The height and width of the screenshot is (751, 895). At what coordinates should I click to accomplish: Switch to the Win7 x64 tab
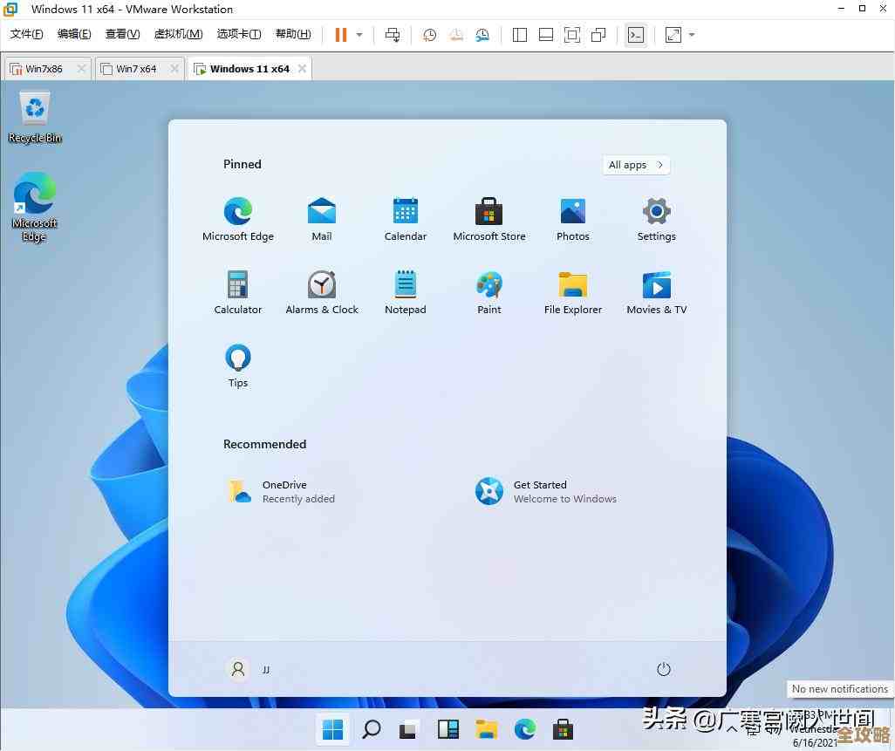138,67
